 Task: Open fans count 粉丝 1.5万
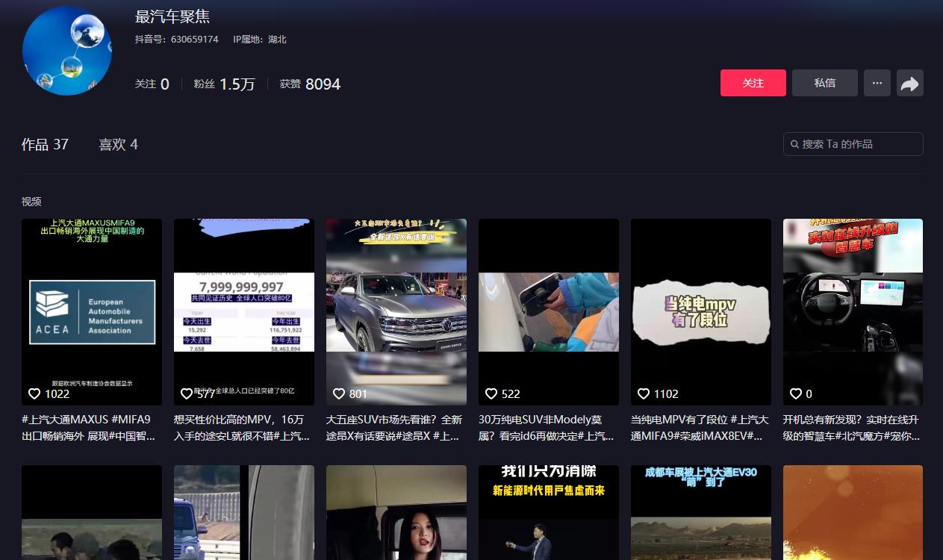click(x=224, y=84)
